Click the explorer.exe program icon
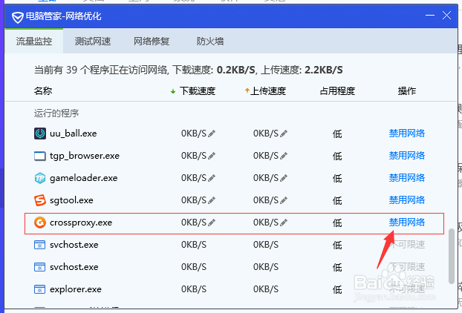Viewport: 462px width, 313px height. pos(40,289)
